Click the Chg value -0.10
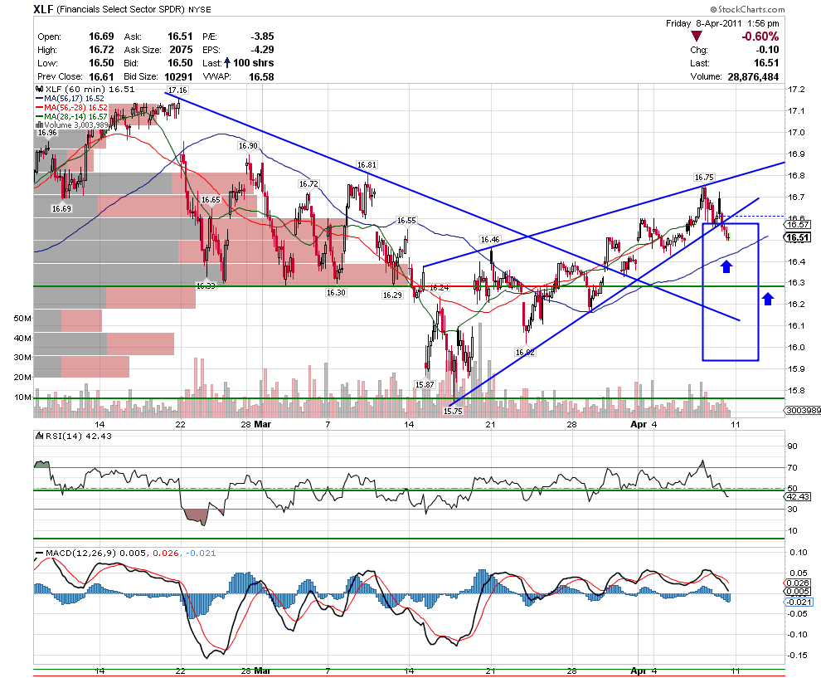 click(767, 50)
